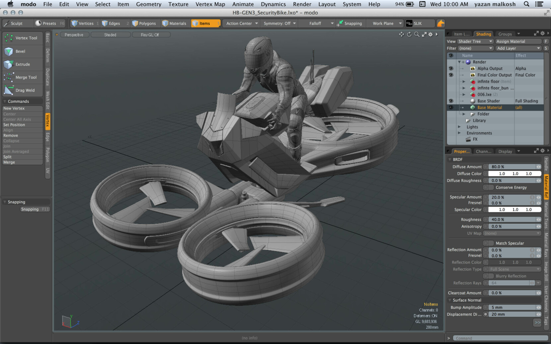Toggle visibility of the Base Shader layer
The image size is (551, 344).
pyautogui.click(x=451, y=101)
